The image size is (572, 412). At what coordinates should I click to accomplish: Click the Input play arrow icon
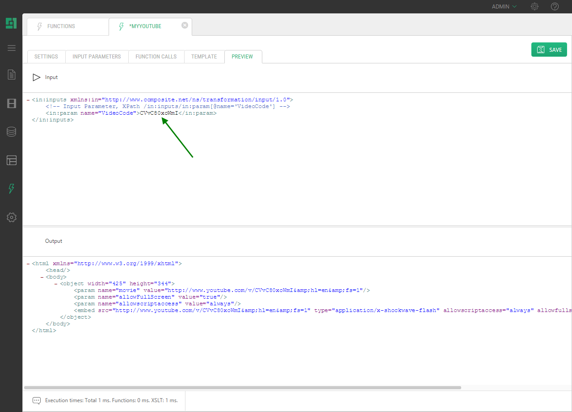pos(37,77)
